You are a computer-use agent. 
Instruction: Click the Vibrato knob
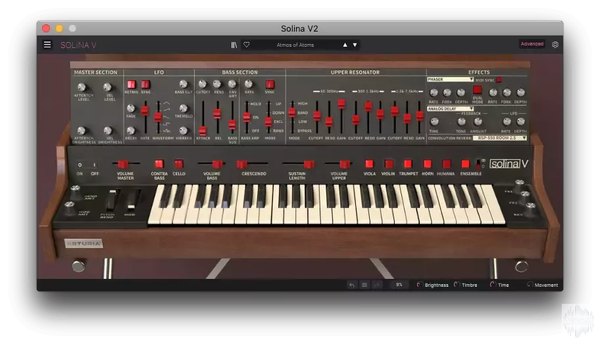[x=184, y=130]
